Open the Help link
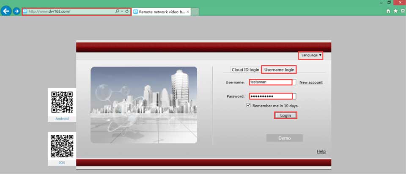Screen dimensions: 406x174 321,152
